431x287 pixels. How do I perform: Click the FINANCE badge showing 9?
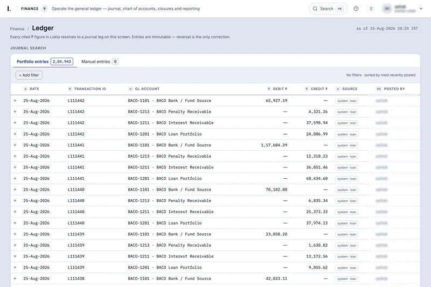point(44,9)
